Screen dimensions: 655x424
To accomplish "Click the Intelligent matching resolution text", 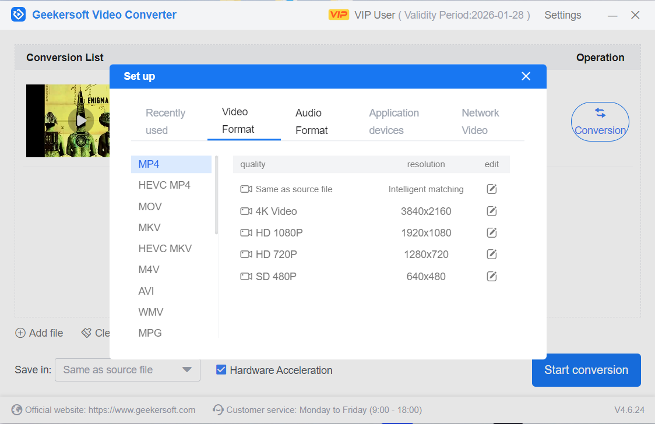I will (426, 189).
